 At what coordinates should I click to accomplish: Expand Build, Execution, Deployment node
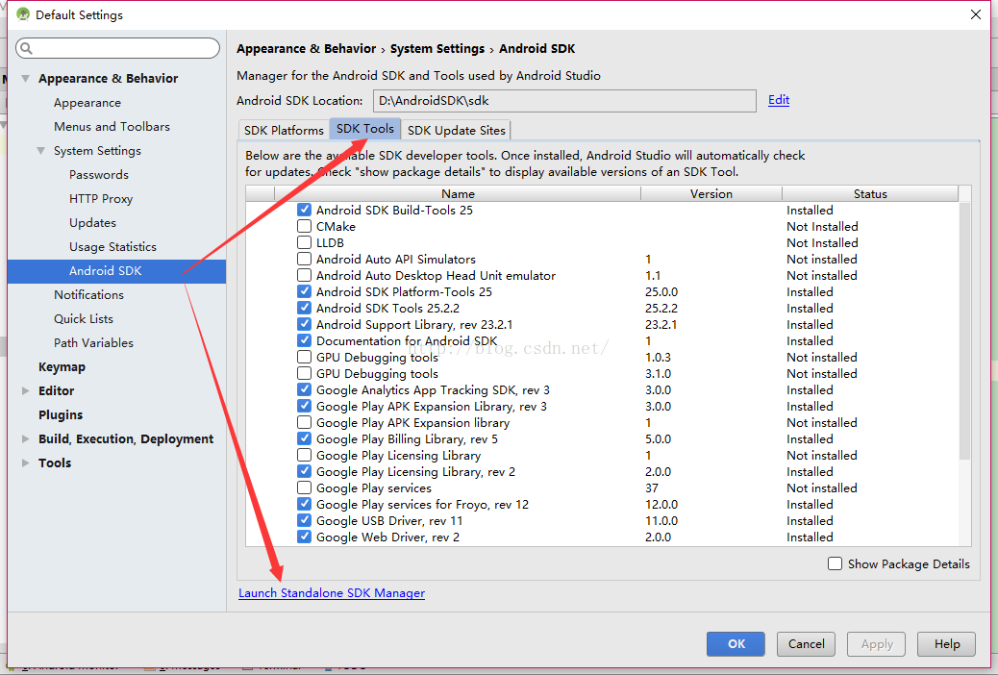[25, 438]
